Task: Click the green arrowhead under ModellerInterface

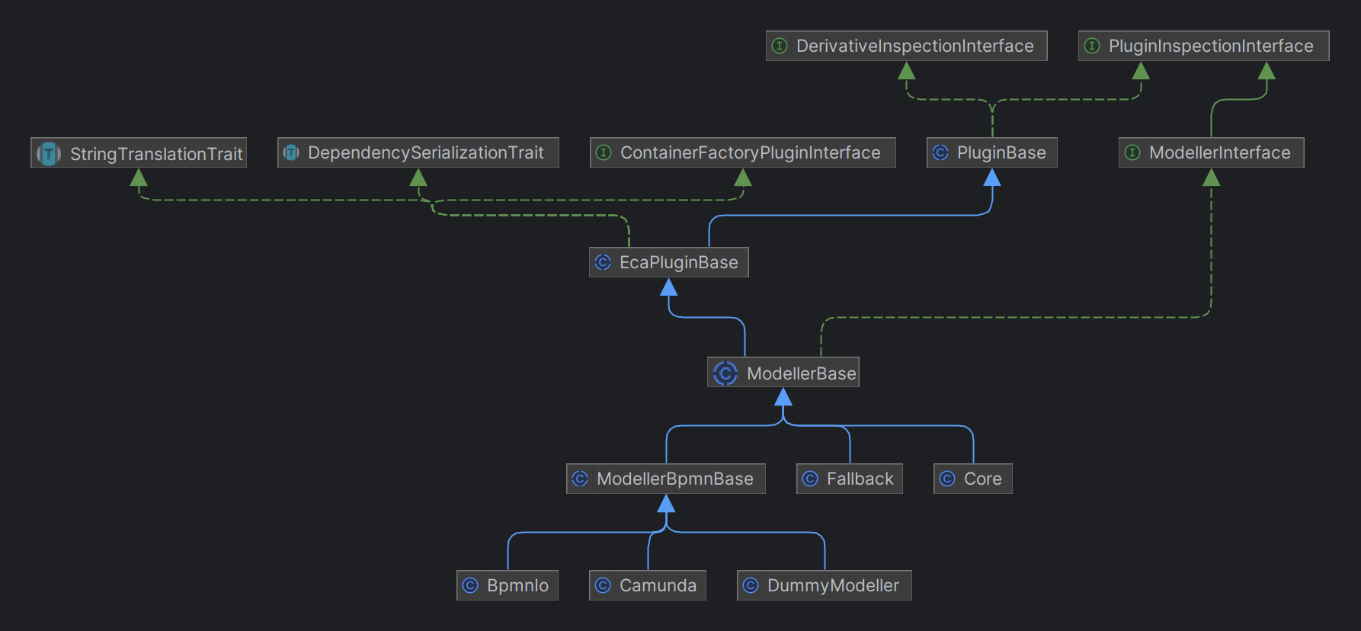Action: point(1211,178)
